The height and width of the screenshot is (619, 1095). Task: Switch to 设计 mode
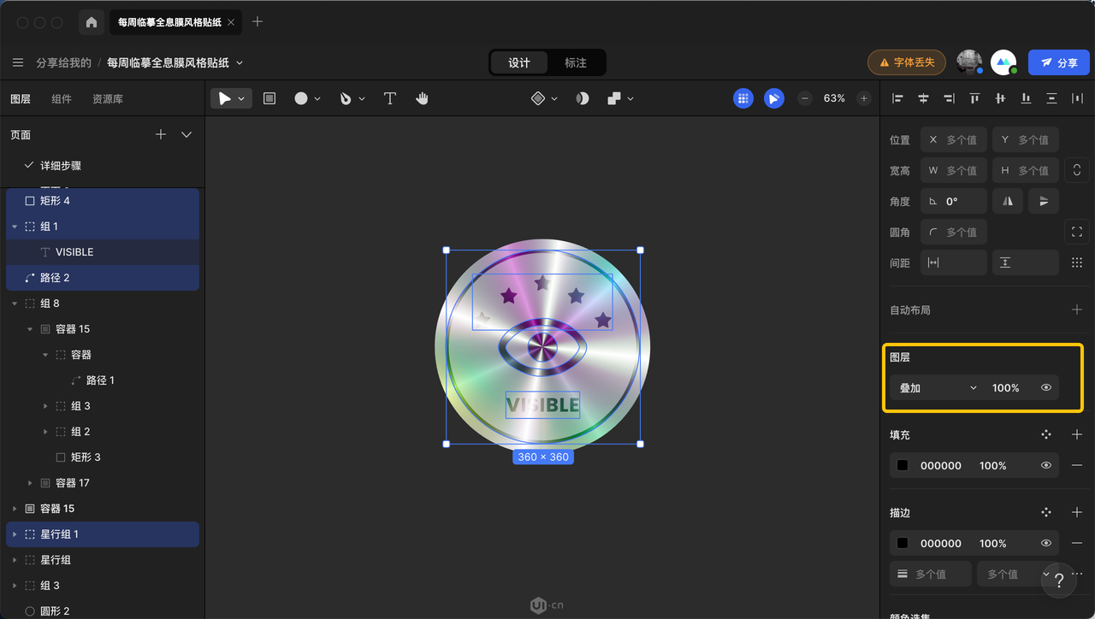(519, 62)
